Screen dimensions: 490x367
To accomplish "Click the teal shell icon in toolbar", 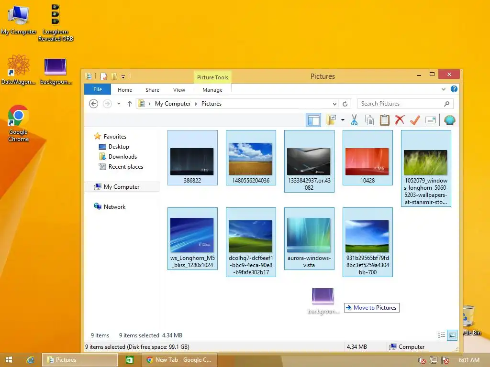I will 449,120.
